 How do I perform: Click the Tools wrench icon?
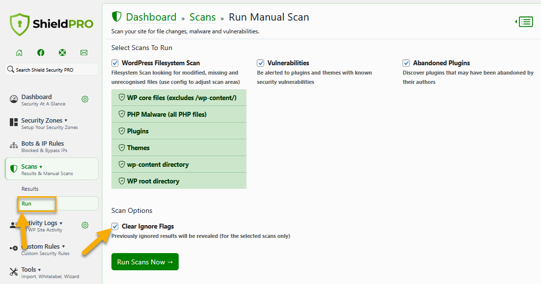pos(14,272)
